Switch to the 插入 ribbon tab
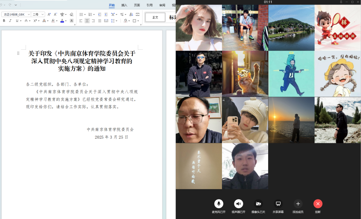 pyautogui.click(x=124, y=5)
